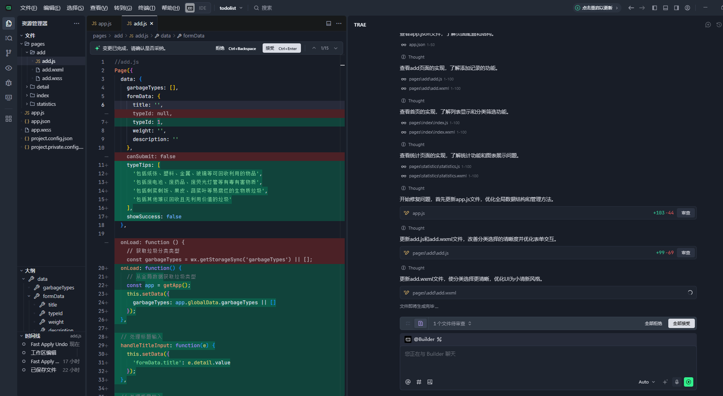Switch to IDE mode in top toggle
Viewport: 723px width, 396px height.
(x=202, y=8)
